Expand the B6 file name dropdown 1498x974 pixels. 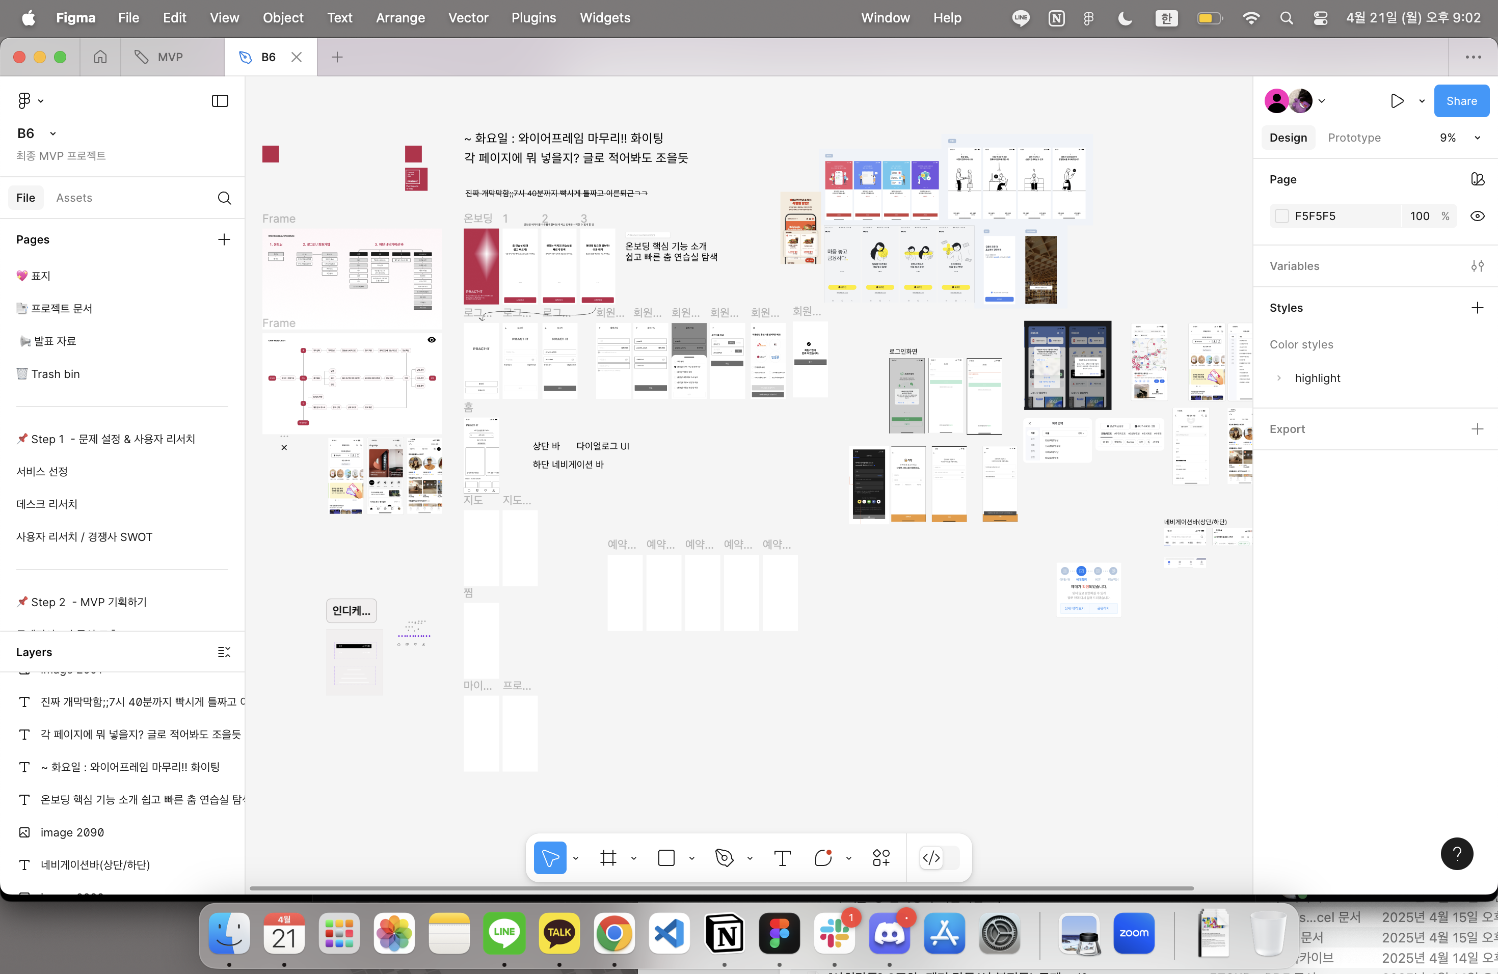(53, 133)
